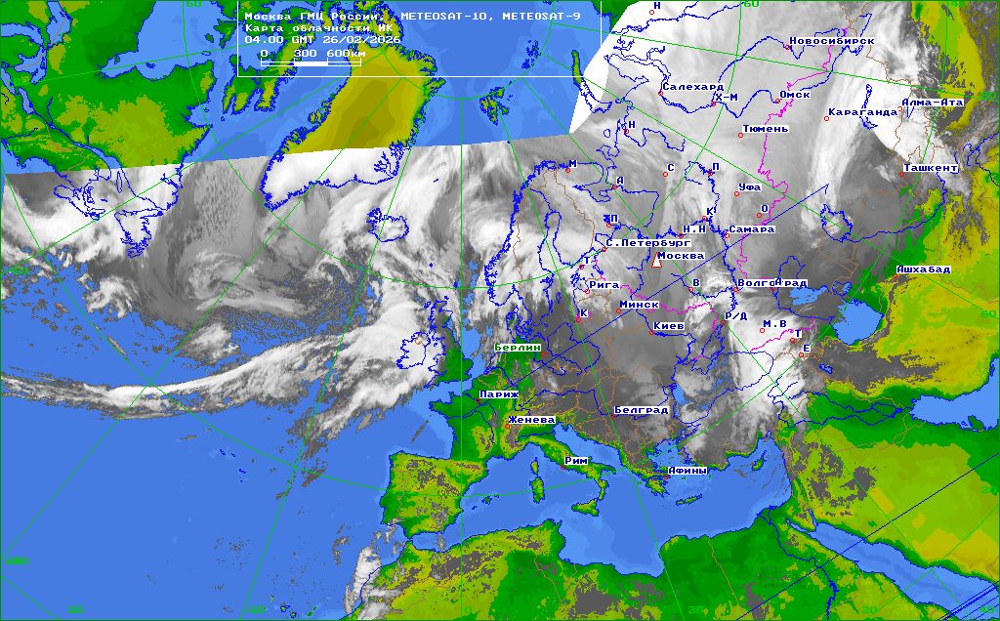The image size is (1000, 621).
Task: Pick the Рим label in Italy
Action: pos(575,459)
